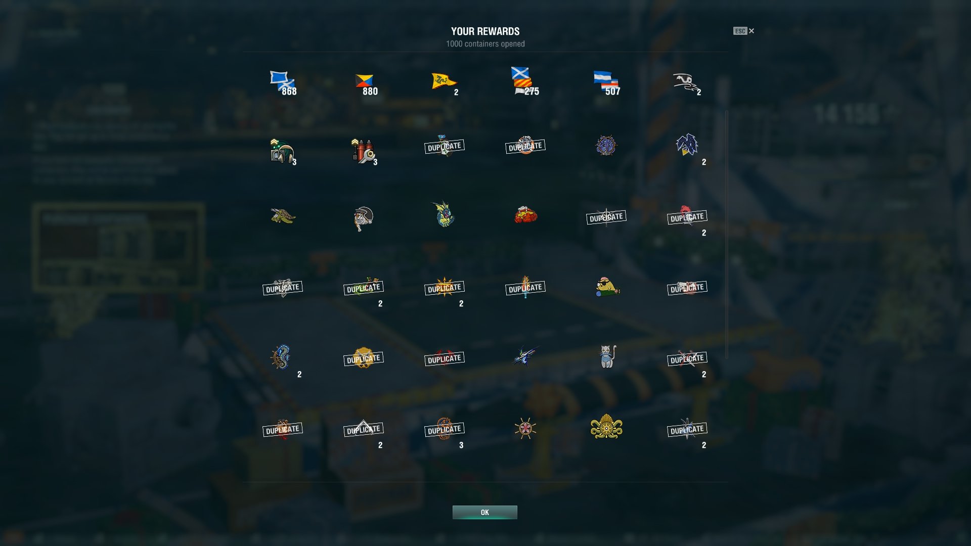Select the ship's wheel patch
This screenshot has height=546, width=971.
[x=525, y=428]
